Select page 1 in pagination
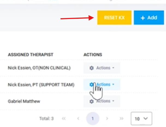Viewport: 166px width, 127px height. pos(93,119)
